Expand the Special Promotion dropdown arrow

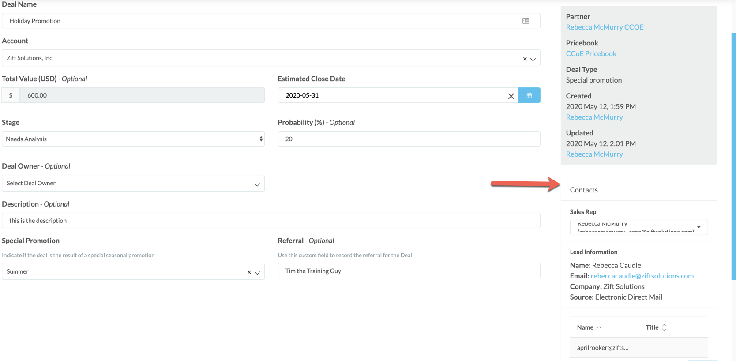257,273
